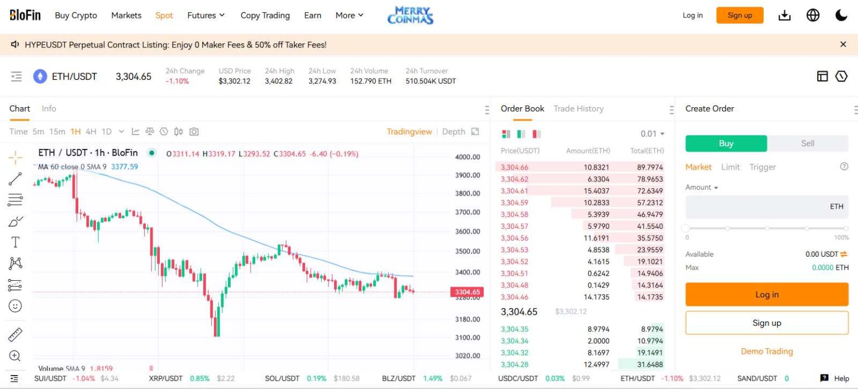The height and width of the screenshot is (389, 858).
Task: Open the brush drawing tool
Action: click(x=16, y=220)
